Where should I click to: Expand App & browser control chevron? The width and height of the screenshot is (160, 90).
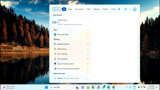[88, 64]
